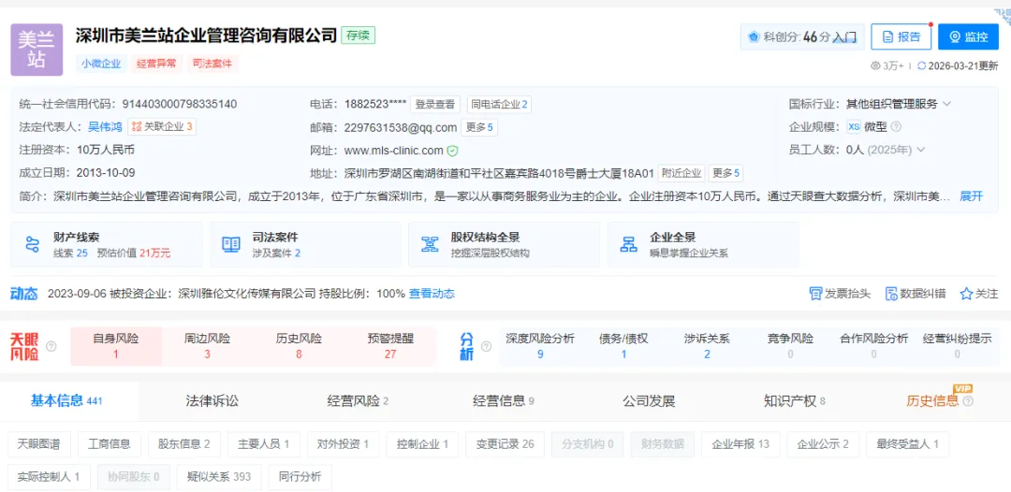Click help icon next to 天眼风险
This screenshot has height=492, width=1011.
point(51,346)
